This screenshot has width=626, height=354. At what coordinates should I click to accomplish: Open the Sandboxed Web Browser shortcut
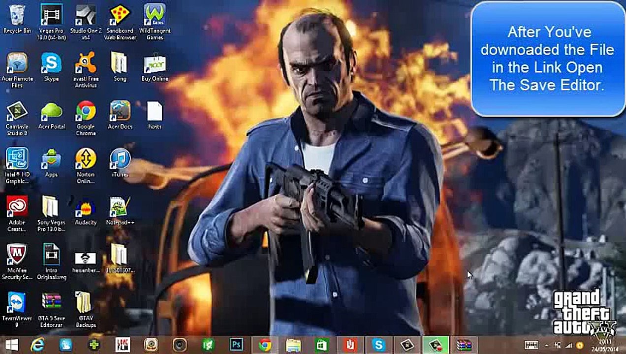click(120, 22)
